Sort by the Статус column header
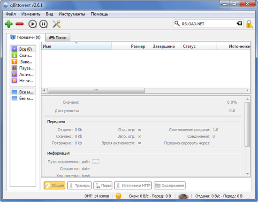 199,47
